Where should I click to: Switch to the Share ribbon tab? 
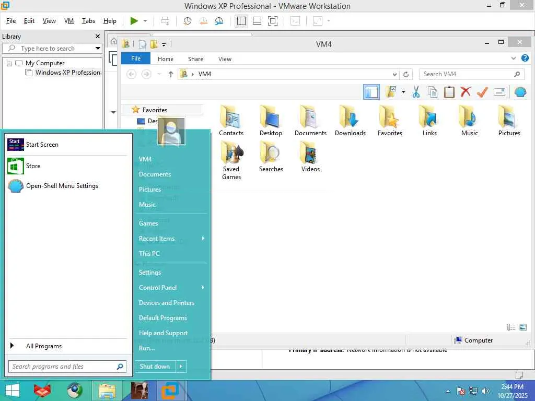(x=195, y=59)
